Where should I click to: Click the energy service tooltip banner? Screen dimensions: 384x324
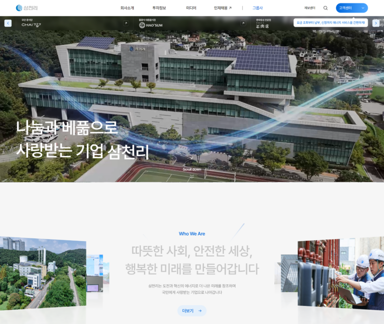click(x=330, y=22)
